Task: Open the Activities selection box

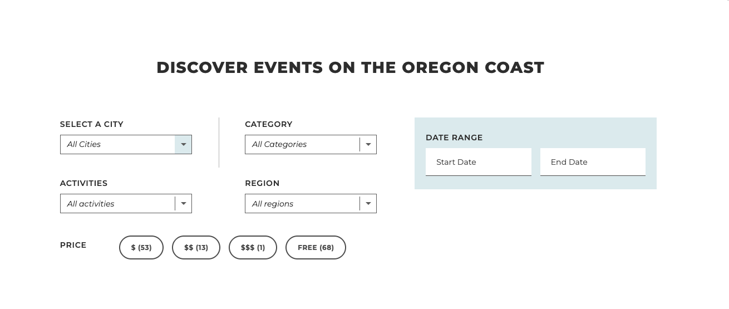Action: 118,204
